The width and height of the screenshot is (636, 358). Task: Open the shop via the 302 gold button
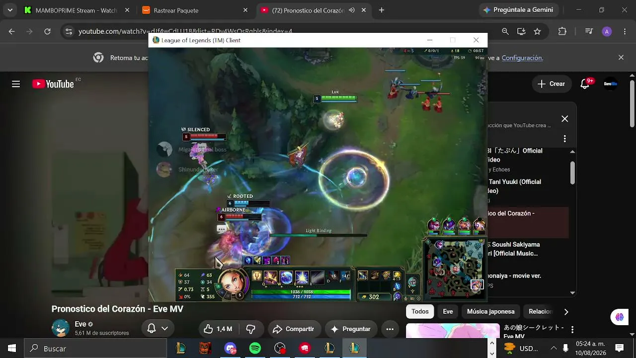click(x=374, y=297)
